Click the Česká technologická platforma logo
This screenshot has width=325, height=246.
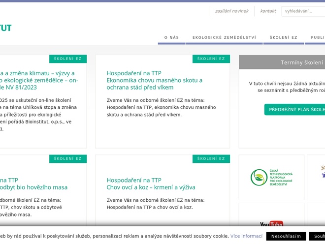[271, 178]
